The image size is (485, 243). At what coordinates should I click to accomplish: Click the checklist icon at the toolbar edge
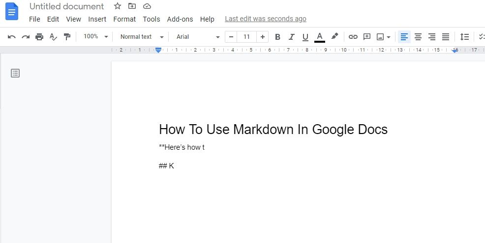482,37
